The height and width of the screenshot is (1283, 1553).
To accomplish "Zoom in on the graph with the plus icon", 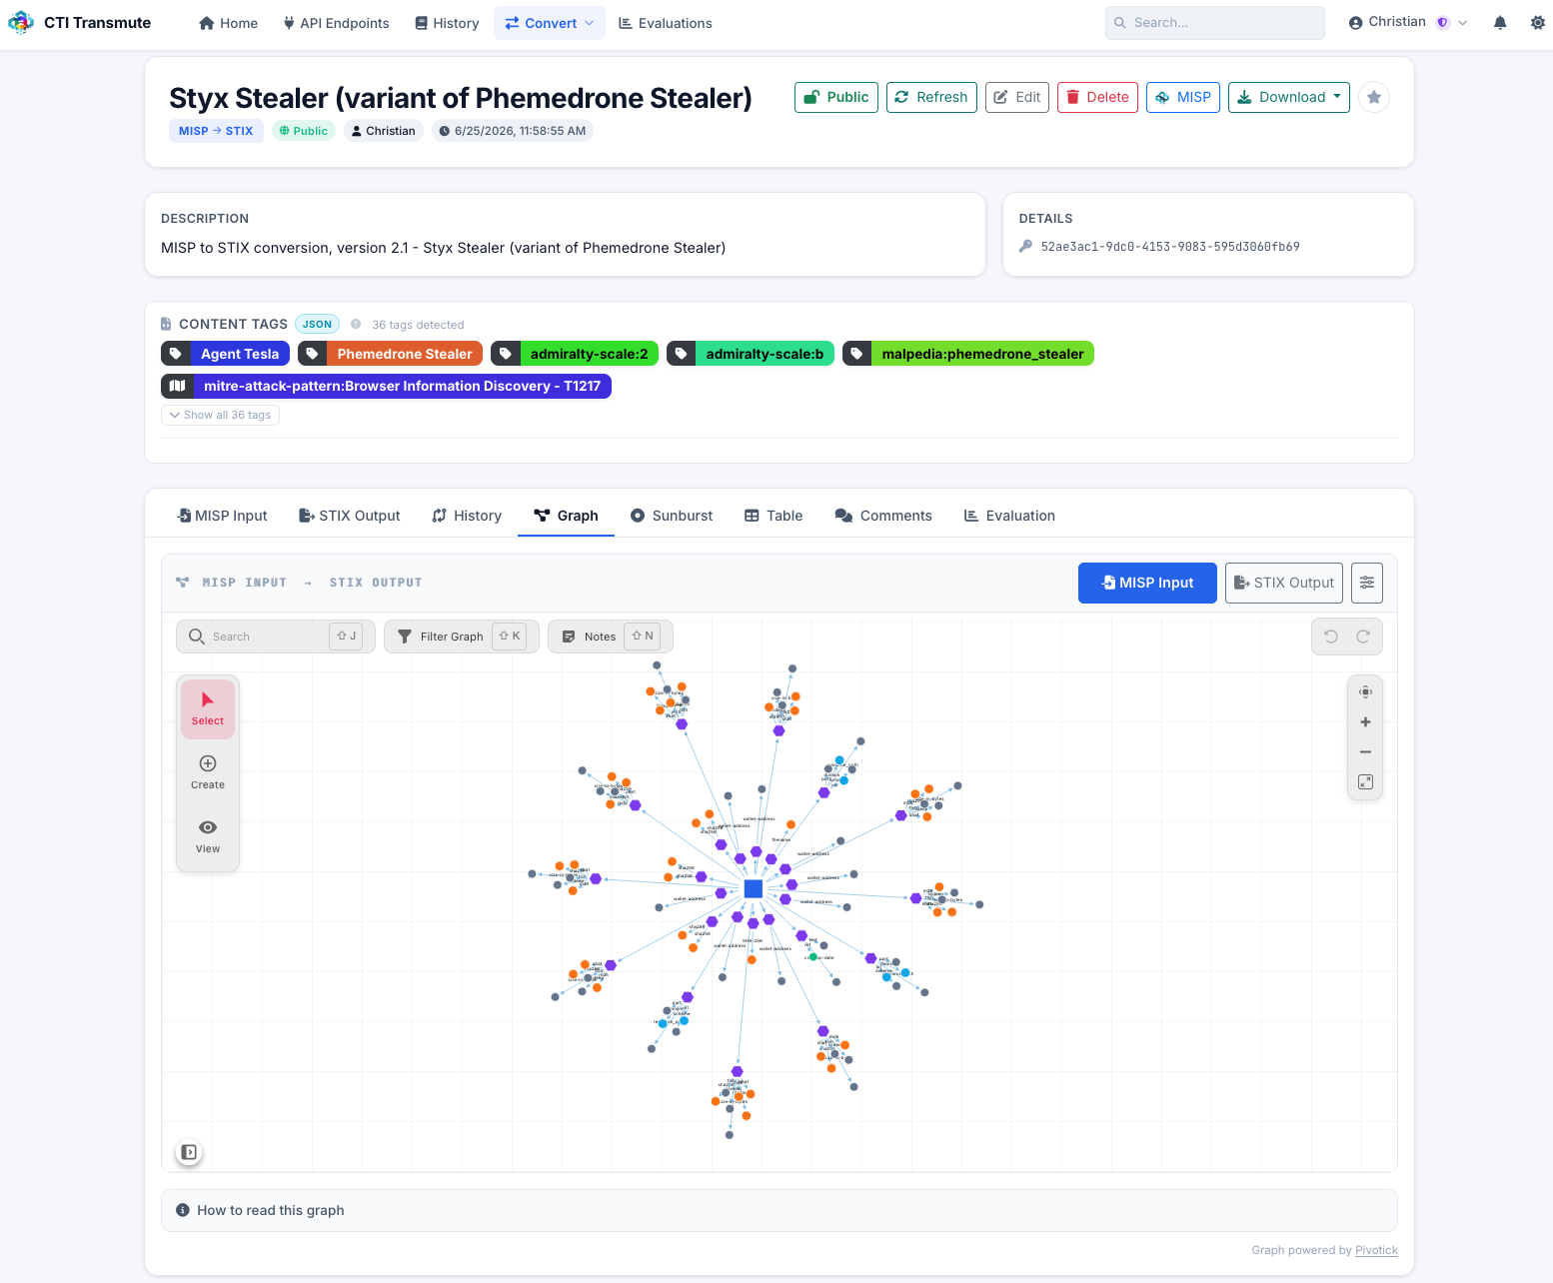I will (x=1365, y=721).
